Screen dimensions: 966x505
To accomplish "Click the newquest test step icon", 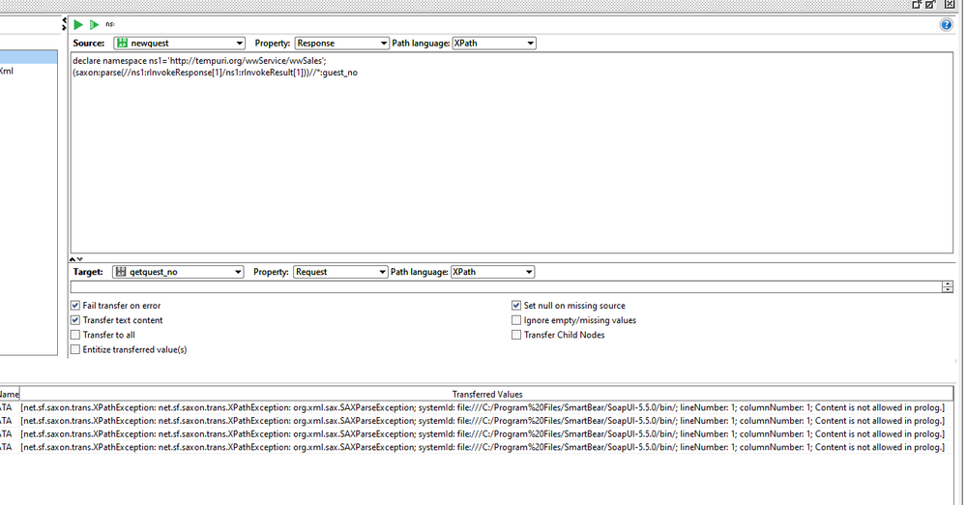I will [x=122, y=44].
